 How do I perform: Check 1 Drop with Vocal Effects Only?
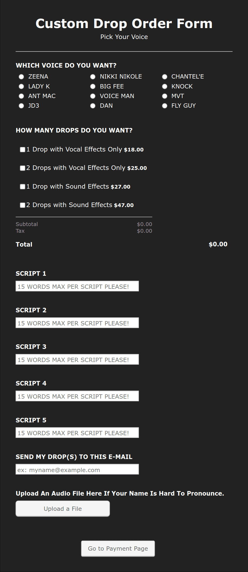point(23,150)
